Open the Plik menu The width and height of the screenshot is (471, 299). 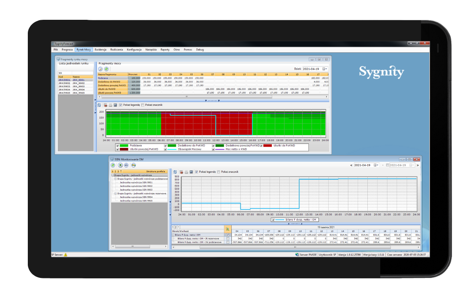click(x=56, y=50)
